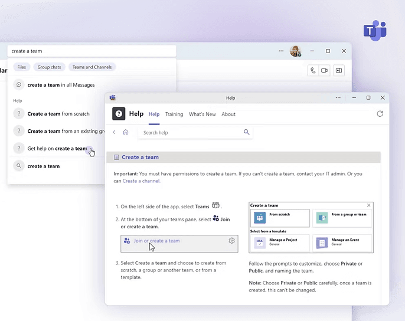Image resolution: width=405 pixels, height=321 pixels.
Task: Close the main Teams window
Action: [x=344, y=51]
